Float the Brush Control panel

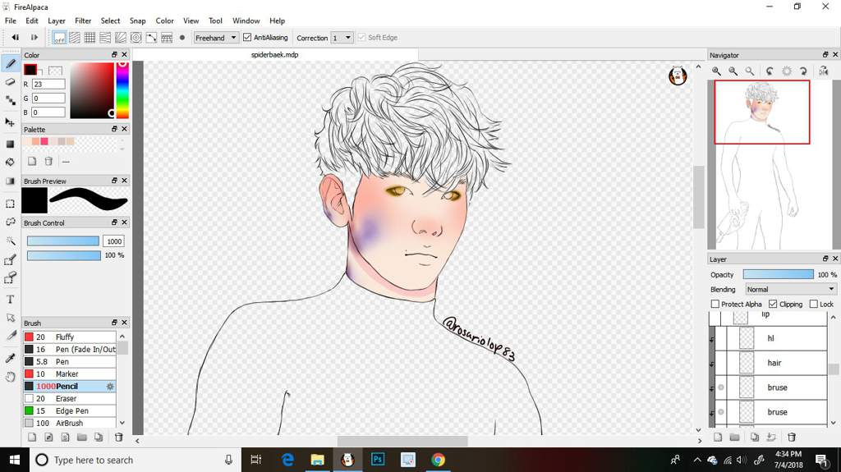coord(114,222)
